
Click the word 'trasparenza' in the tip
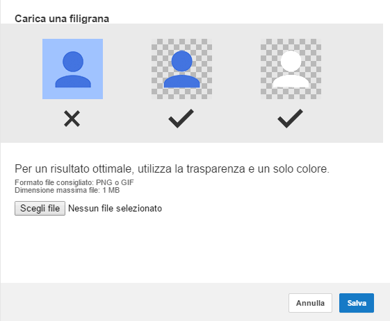(x=216, y=169)
